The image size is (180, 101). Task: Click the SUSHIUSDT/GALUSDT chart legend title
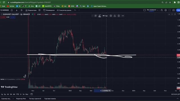pyautogui.click(x=16, y=14)
